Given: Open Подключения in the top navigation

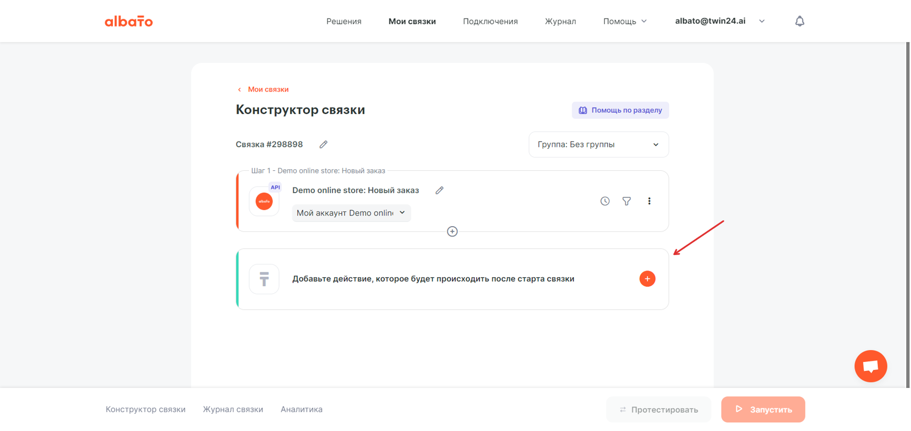Looking at the screenshot, I should 490,21.
